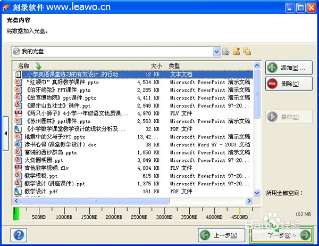Viewport: 319px width, 246px height.
Task: Click the title bar application icon
Action: (6, 8)
